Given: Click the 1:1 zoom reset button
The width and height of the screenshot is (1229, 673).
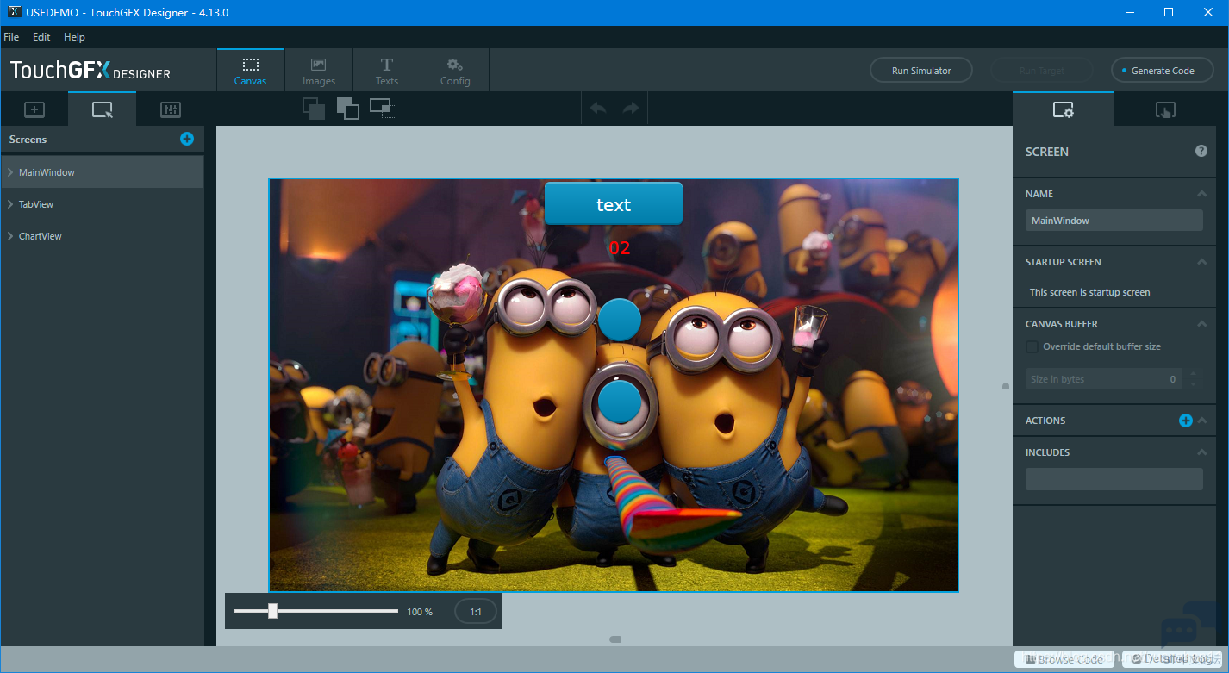Looking at the screenshot, I should 476,612.
